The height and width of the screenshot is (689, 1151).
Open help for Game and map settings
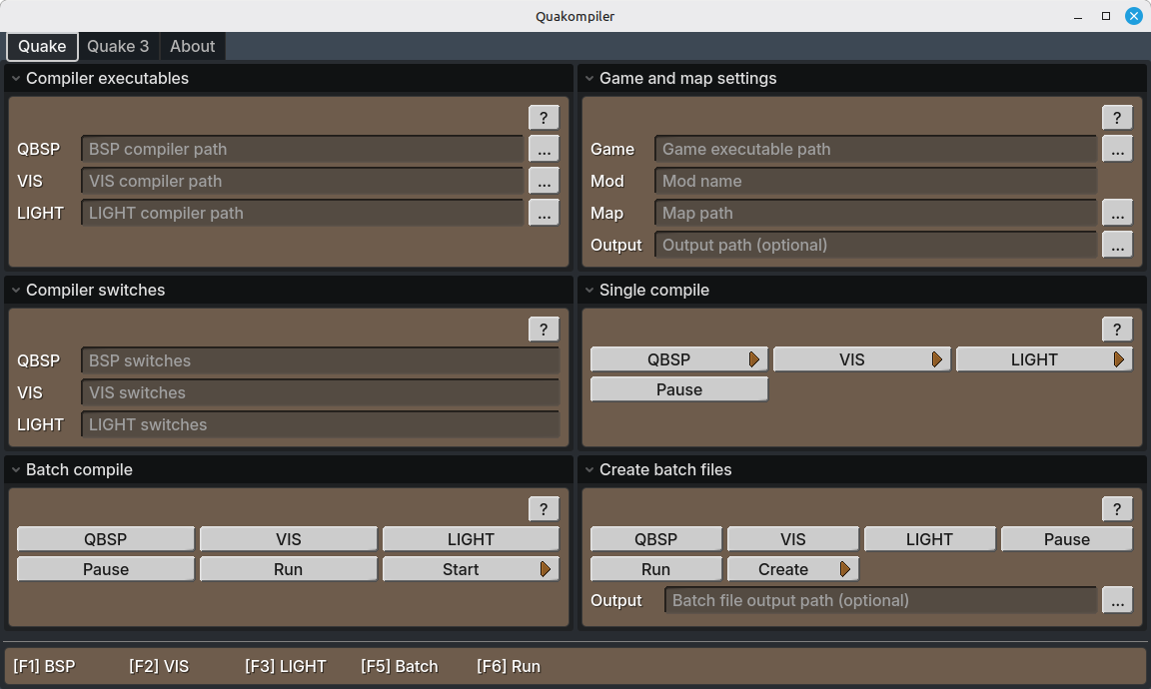(x=1117, y=117)
